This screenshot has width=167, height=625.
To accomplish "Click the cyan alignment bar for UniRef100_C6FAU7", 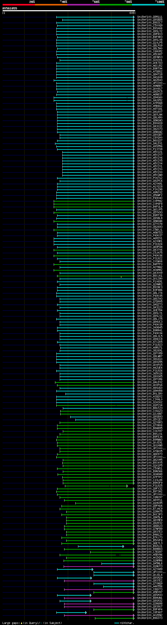I will point(71,612).
